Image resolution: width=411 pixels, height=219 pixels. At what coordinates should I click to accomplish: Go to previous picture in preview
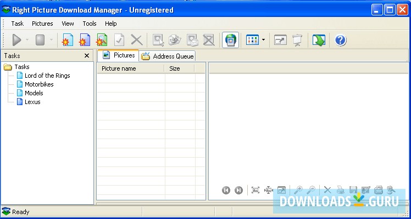pyautogui.click(x=226, y=190)
